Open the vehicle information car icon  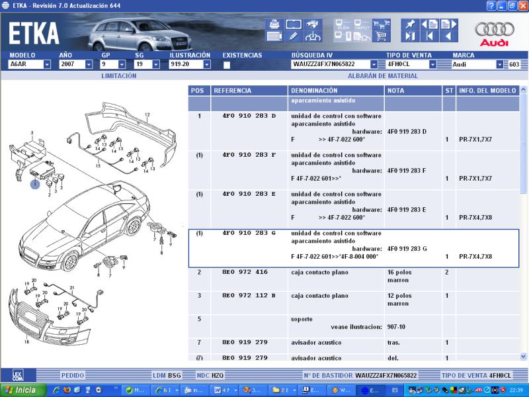313,36
